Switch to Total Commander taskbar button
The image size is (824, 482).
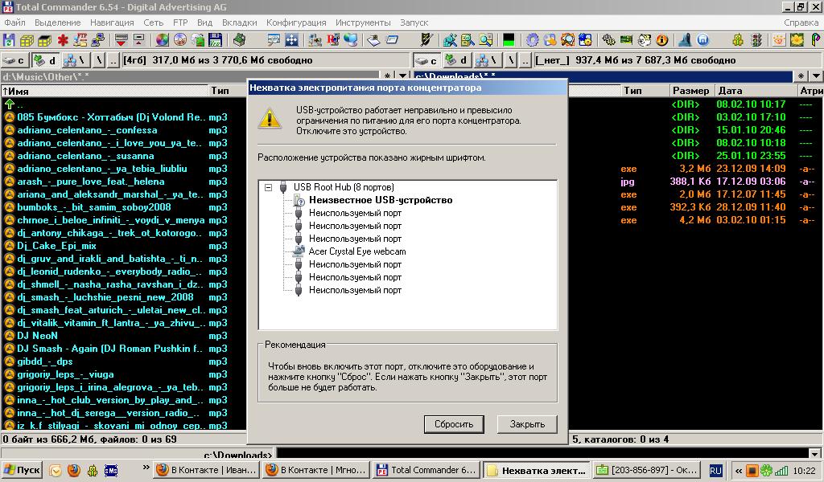(426, 471)
